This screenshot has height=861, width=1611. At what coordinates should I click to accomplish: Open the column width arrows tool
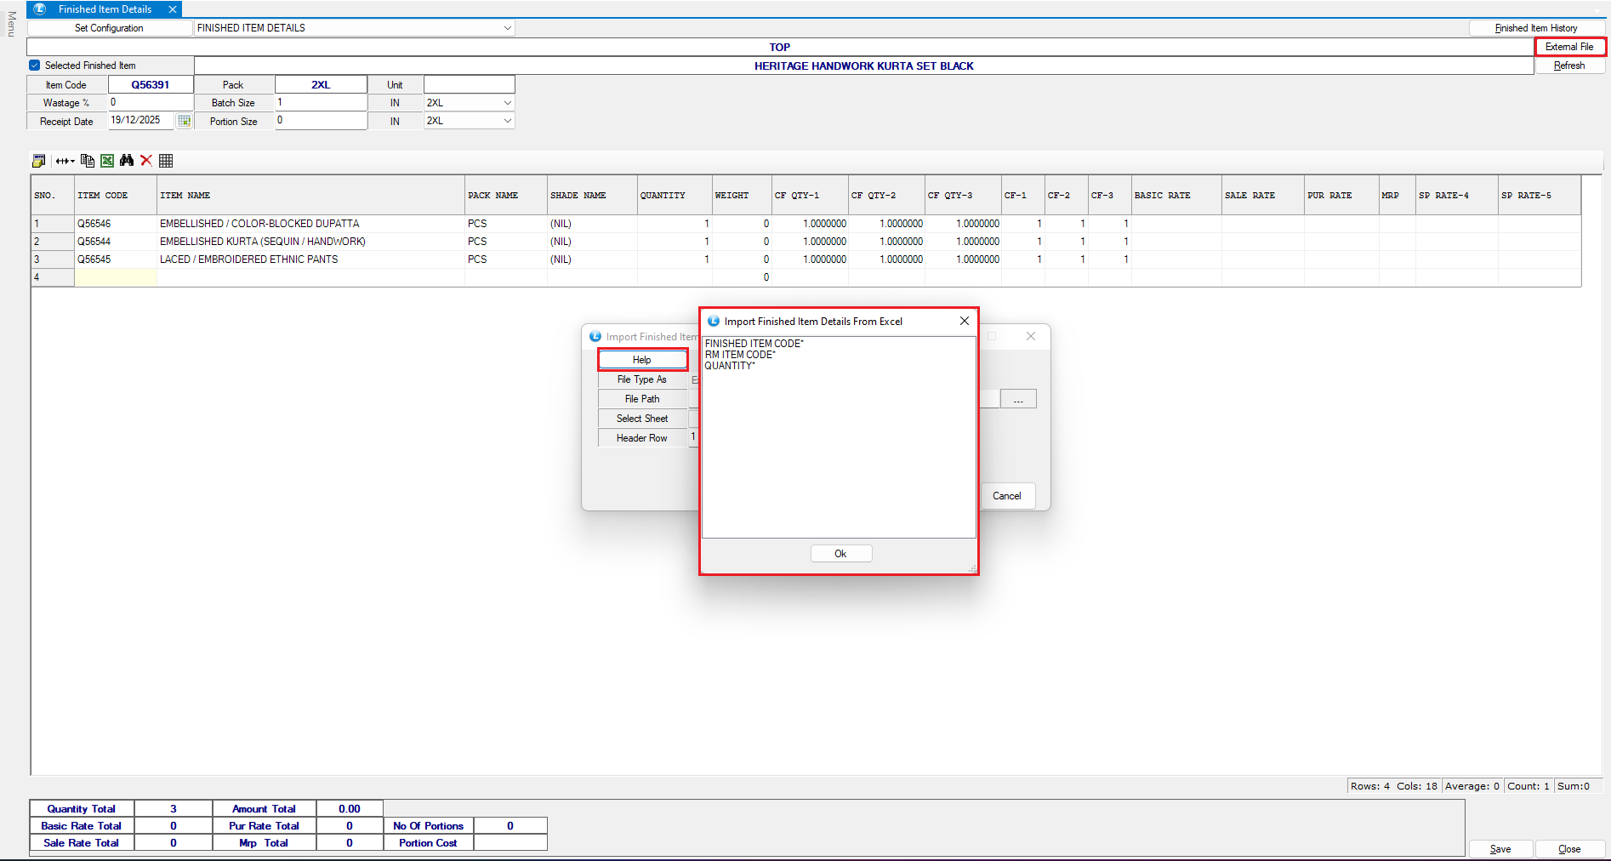point(65,161)
